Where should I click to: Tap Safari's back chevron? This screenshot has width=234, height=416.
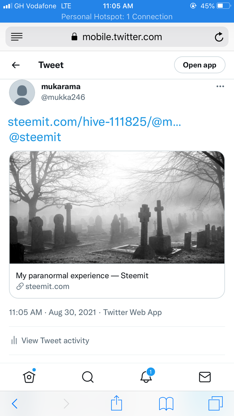point(15,404)
